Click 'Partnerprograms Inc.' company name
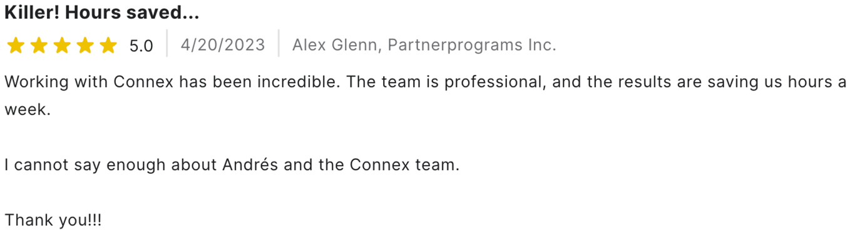The image size is (855, 235). click(471, 46)
